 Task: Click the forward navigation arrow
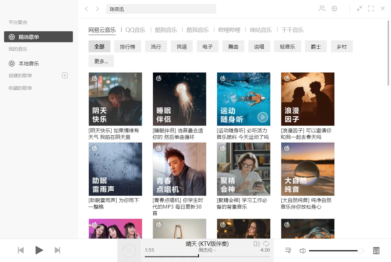coord(97,9)
